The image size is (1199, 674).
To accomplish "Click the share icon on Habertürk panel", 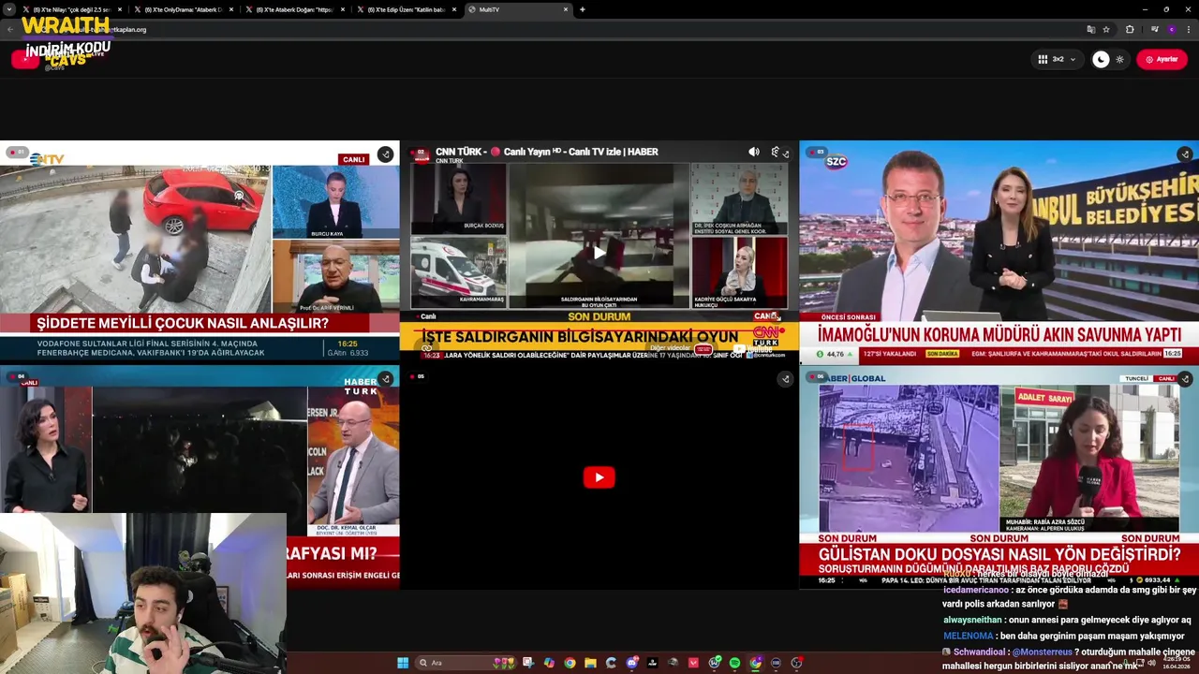I will [385, 379].
